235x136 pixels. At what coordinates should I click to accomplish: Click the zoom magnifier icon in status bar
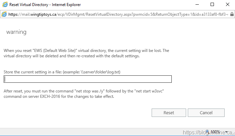point(208,132)
